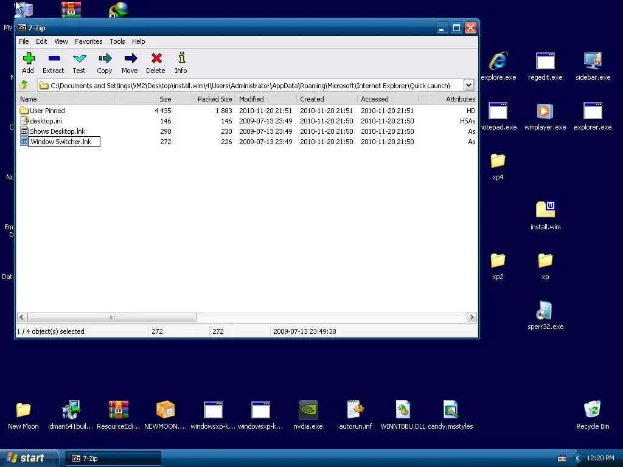The width and height of the screenshot is (623, 467).
Task: Open the Edit menu
Action: (x=41, y=41)
